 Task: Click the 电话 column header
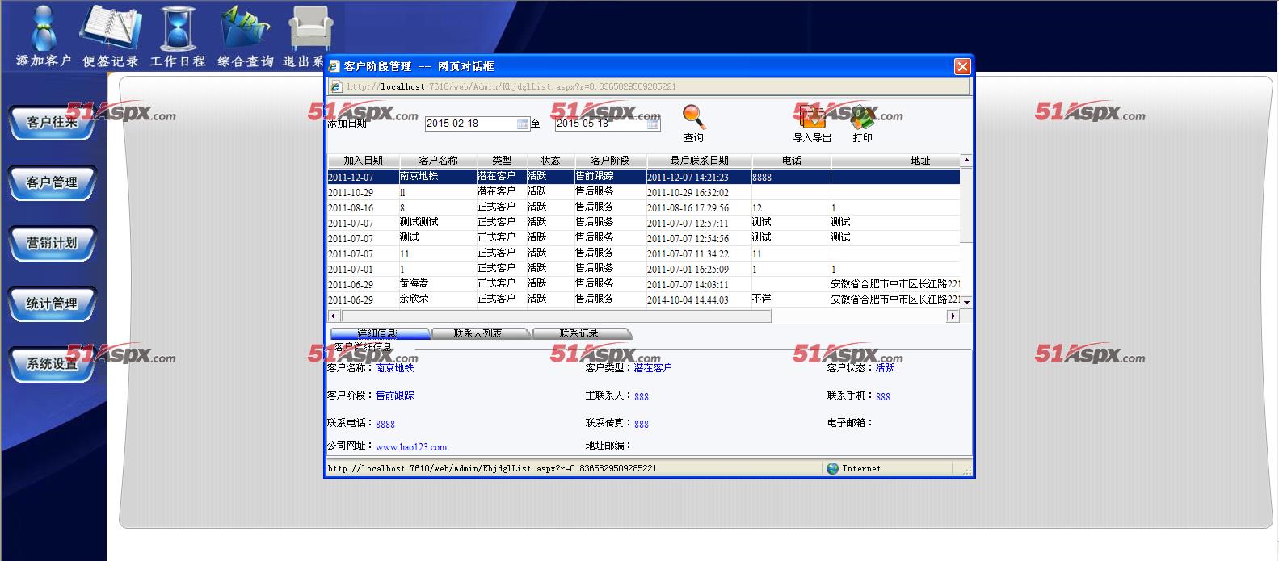click(x=791, y=161)
